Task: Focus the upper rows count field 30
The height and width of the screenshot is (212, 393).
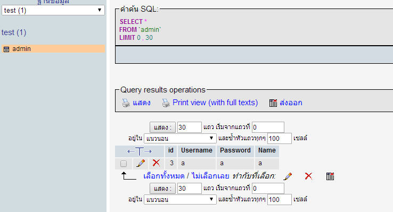Action: (x=189, y=127)
